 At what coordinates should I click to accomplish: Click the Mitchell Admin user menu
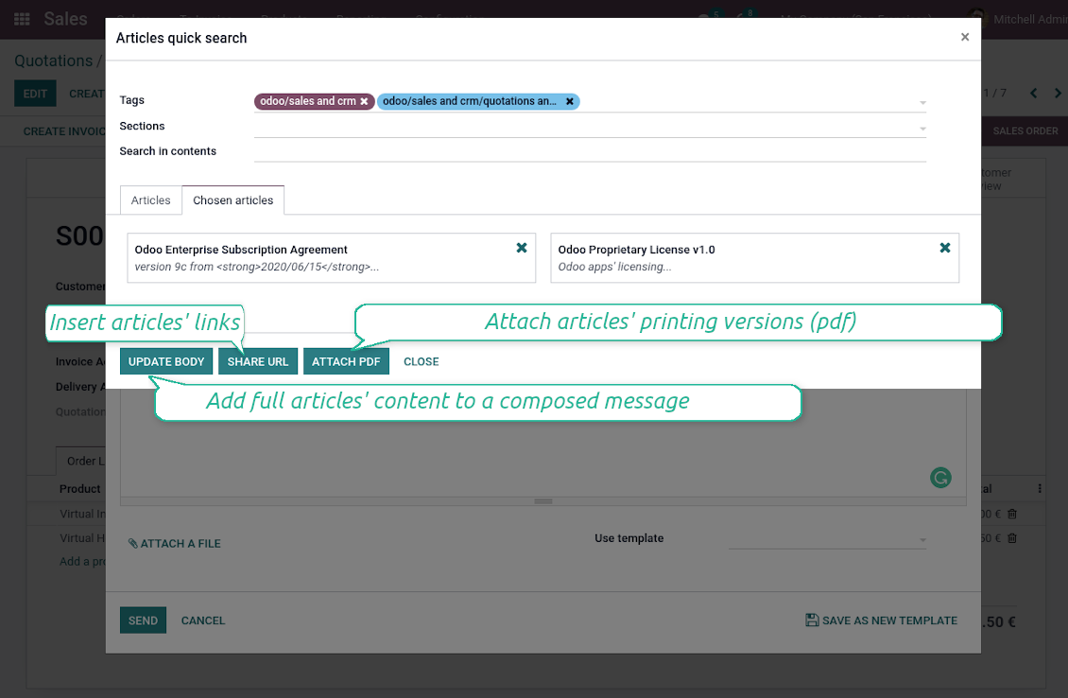click(x=1018, y=19)
